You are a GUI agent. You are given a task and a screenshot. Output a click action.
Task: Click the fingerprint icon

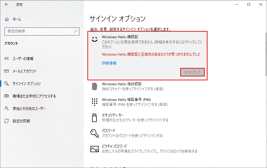point(94,87)
